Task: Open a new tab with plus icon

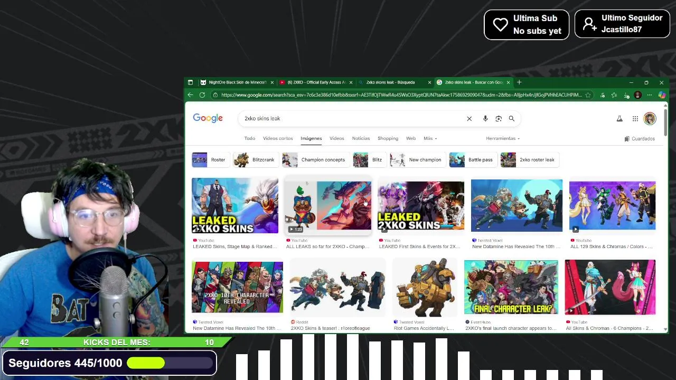Action: (519, 82)
